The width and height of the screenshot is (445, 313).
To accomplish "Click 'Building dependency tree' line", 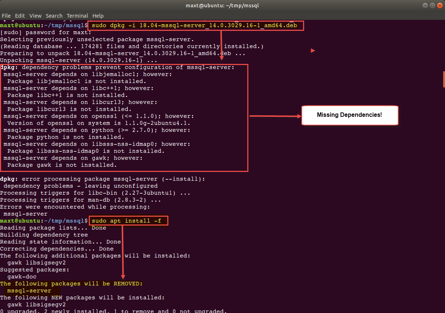I will (x=44, y=235).
